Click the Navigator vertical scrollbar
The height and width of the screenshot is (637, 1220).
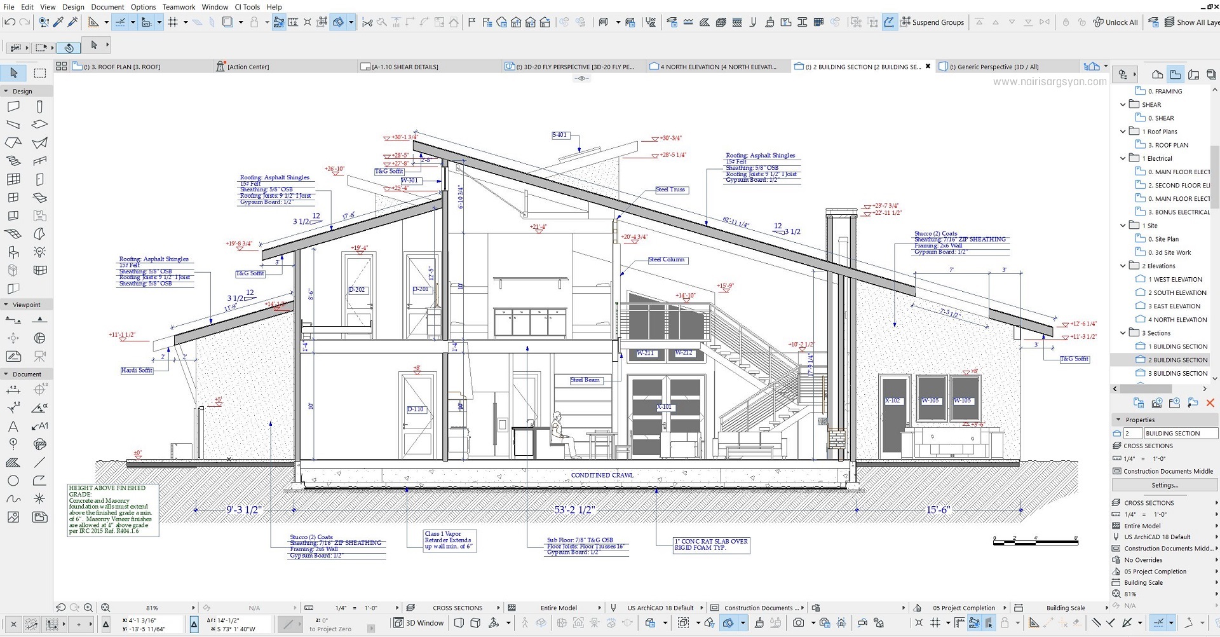coord(1214,176)
